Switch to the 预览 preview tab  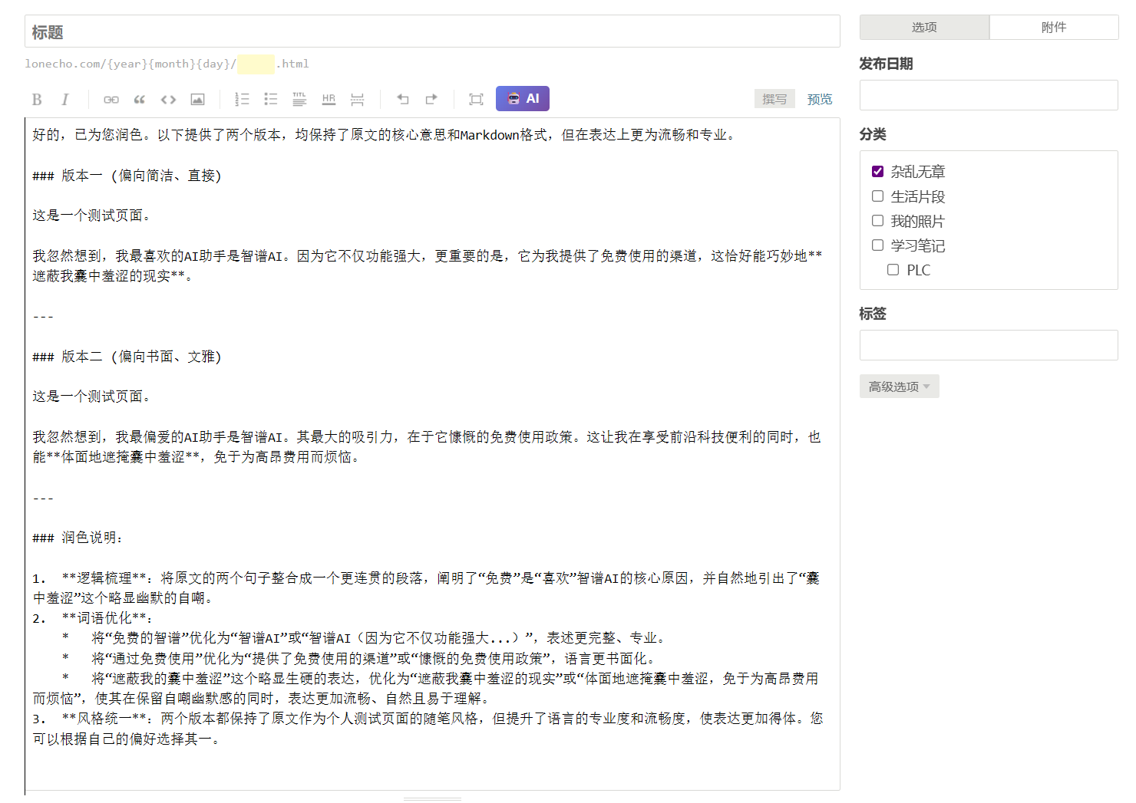pyautogui.click(x=819, y=100)
